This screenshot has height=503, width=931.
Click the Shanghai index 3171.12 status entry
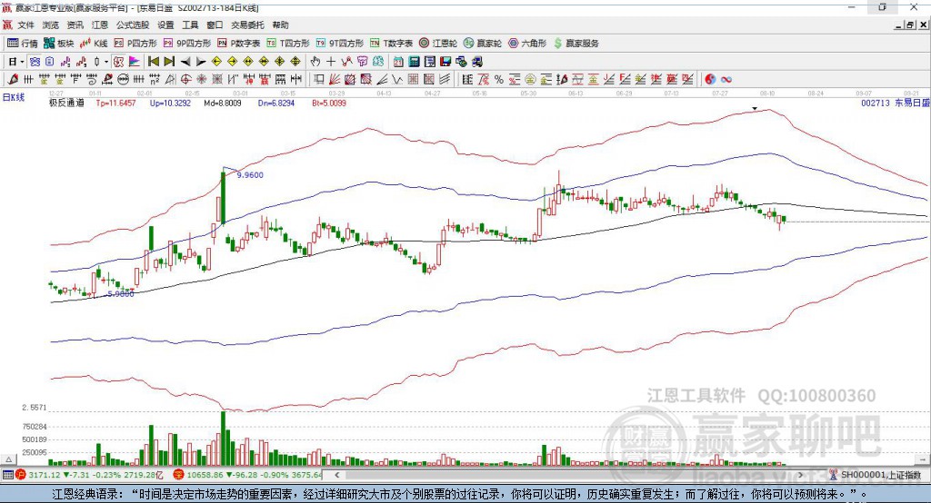click(x=89, y=475)
